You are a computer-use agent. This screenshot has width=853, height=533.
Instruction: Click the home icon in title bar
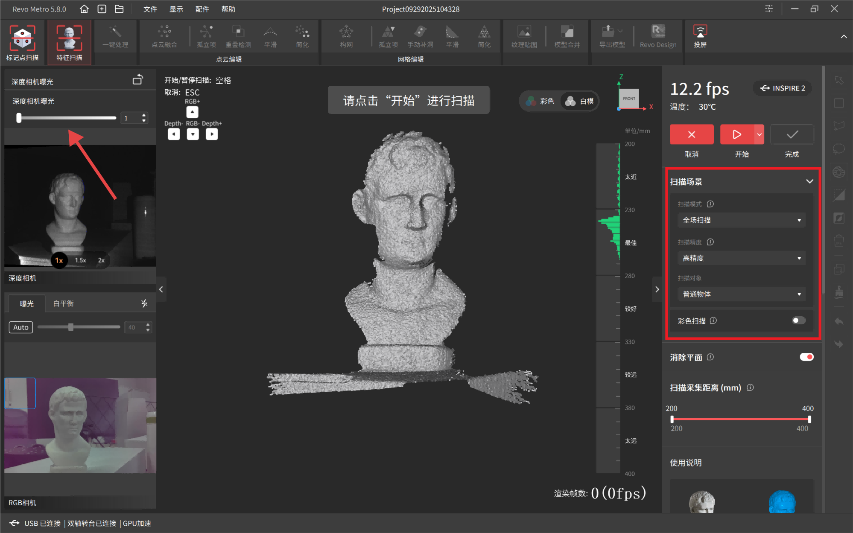(x=84, y=9)
